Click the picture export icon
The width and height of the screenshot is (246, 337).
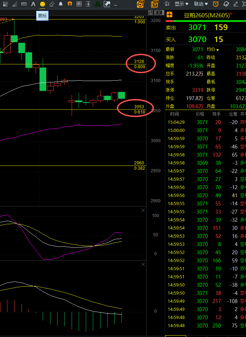[107, 4]
